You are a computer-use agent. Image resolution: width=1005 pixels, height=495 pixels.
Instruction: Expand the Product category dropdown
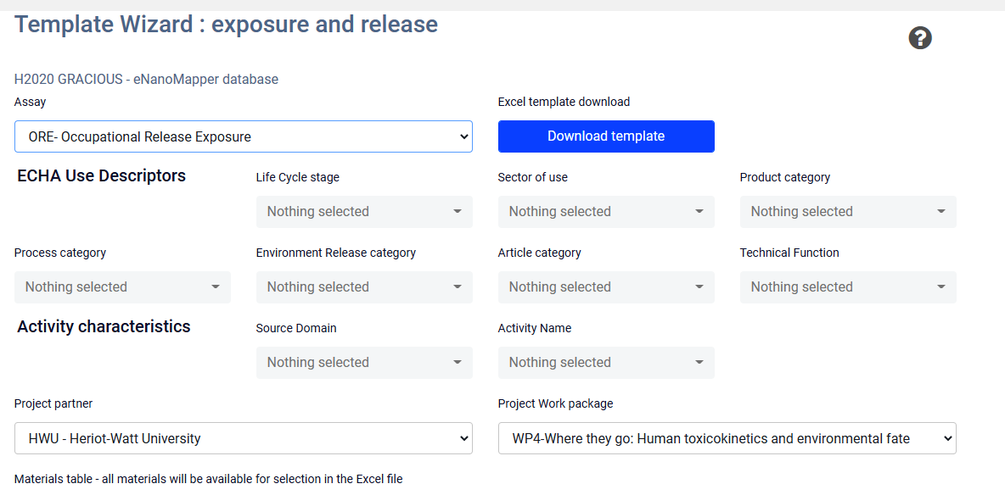coord(848,212)
